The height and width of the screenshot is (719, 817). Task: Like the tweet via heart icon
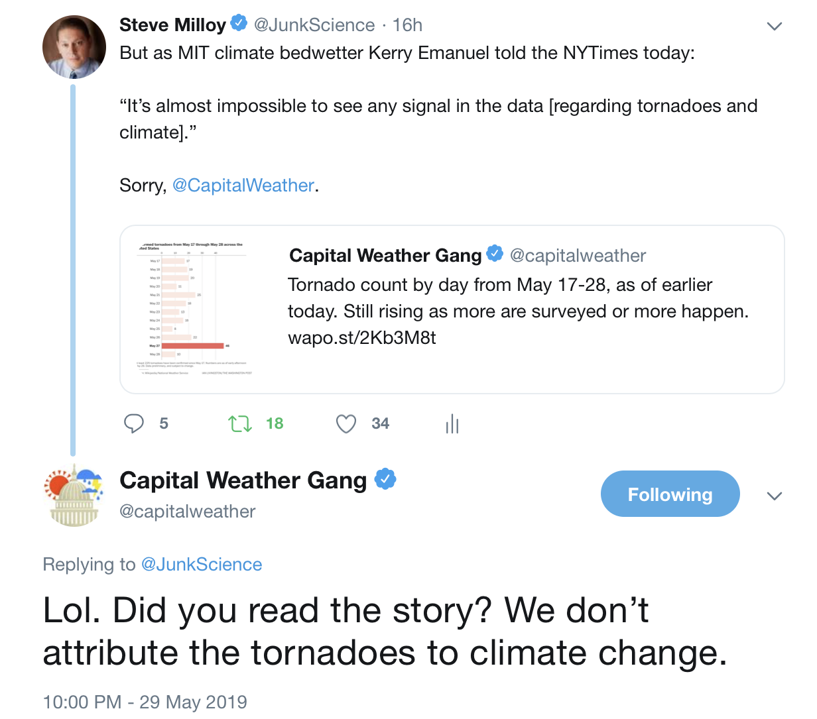coord(346,423)
